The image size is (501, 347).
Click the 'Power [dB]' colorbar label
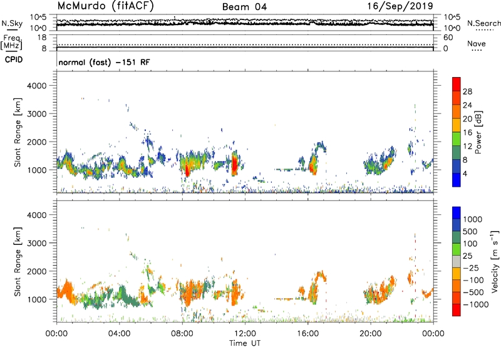(478, 132)
